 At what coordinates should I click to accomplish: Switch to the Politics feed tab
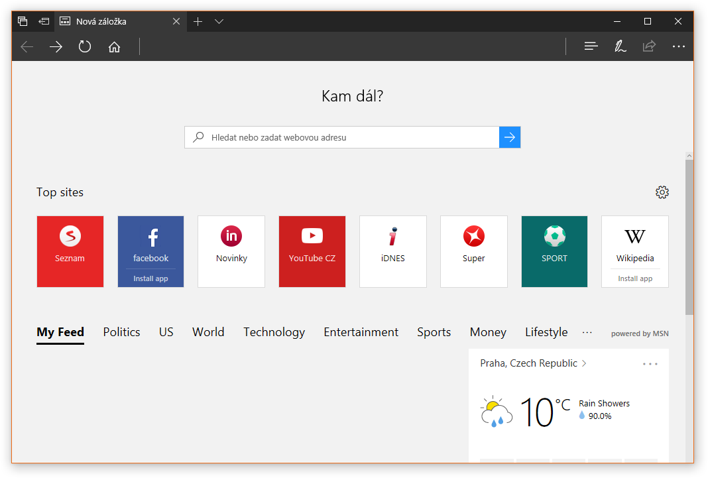tap(121, 332)
